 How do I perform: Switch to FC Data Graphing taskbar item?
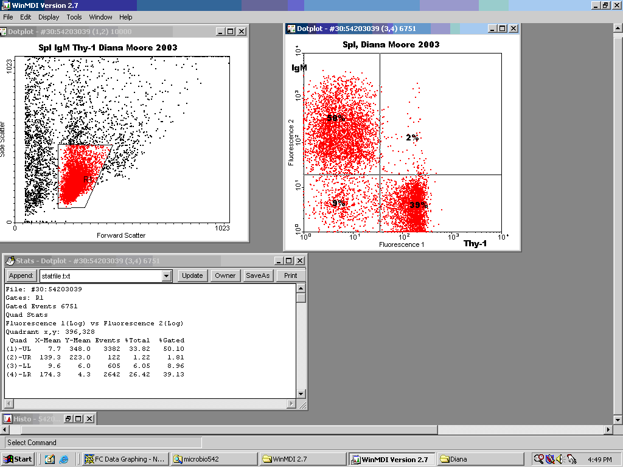tap(125, 459)
